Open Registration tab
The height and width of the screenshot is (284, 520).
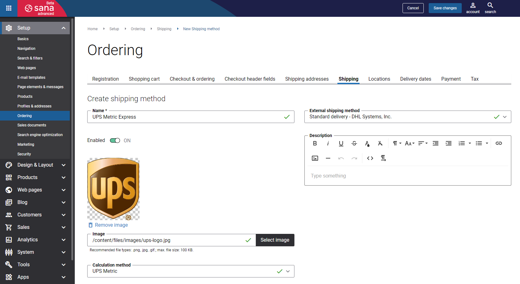pos(105,79)
